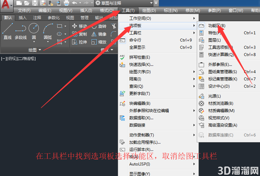The height and width of the screenshot is (176, 260).
Task: Click the 旋转 rotate tool
Action: (99, 26)
